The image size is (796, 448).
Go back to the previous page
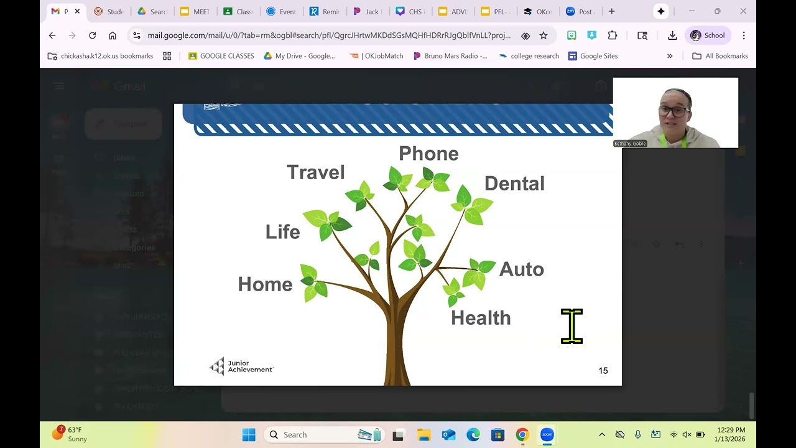coord(52,35)
